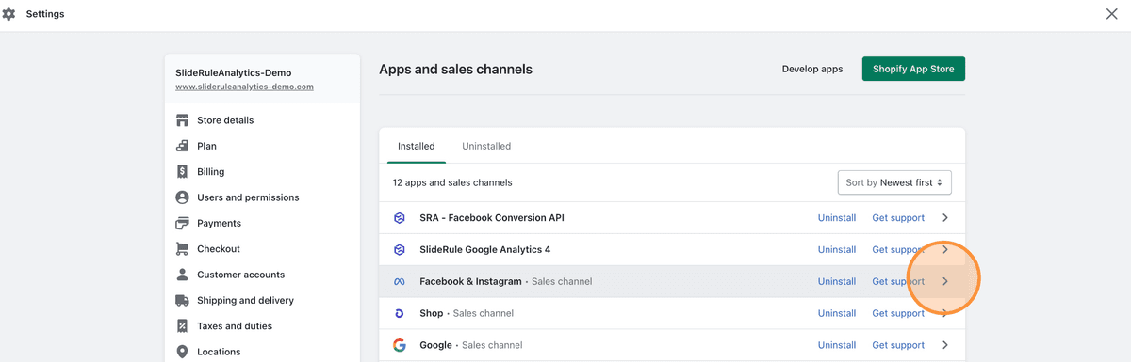This screenshot has width=1131, height=362.
Task: Click the Customer accounts person icon
Action: point(182,275)
